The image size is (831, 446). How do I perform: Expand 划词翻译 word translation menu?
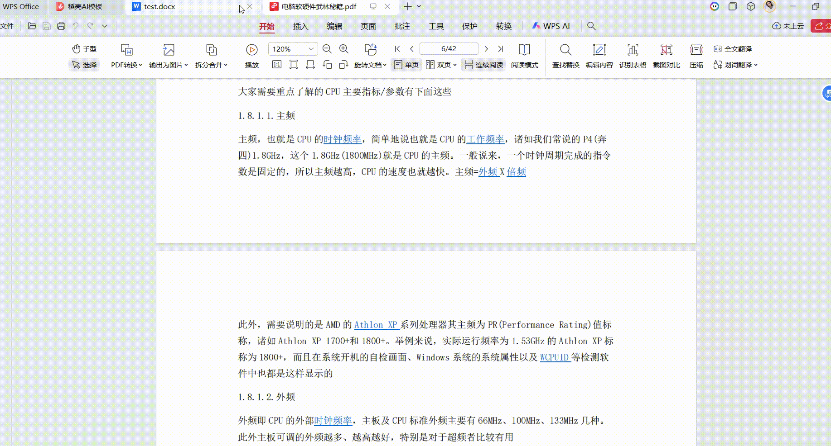pos(735,65)
